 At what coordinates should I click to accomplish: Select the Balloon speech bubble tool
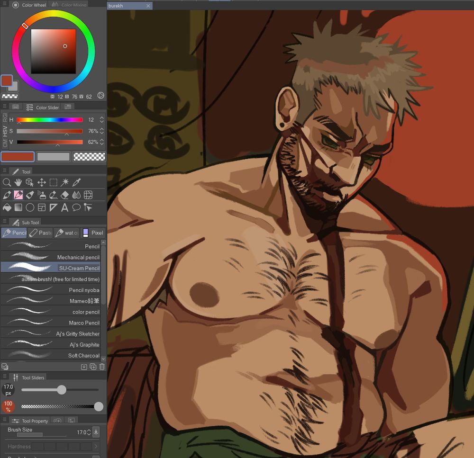coord(76,207)
